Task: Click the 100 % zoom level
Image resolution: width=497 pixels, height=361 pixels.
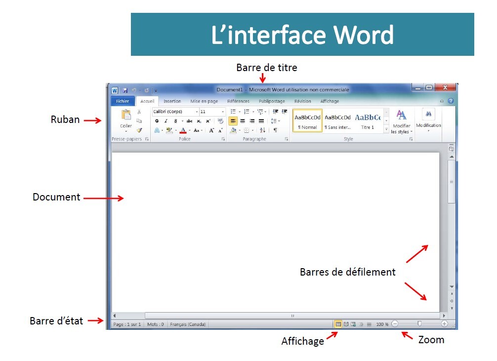Action: 382,324
